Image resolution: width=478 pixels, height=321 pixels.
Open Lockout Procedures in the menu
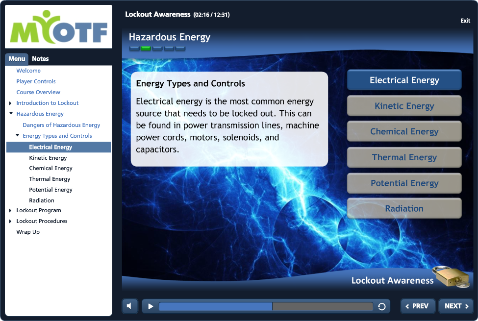tap(42, 221)
